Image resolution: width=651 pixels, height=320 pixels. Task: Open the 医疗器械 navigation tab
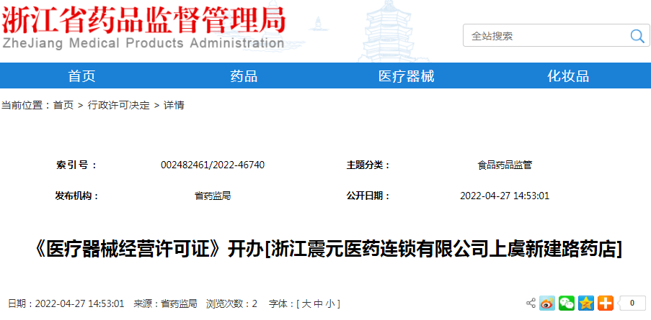[x=407, y=76]
